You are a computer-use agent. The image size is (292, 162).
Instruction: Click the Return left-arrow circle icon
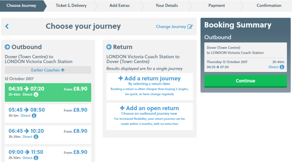tap(109, 47)
